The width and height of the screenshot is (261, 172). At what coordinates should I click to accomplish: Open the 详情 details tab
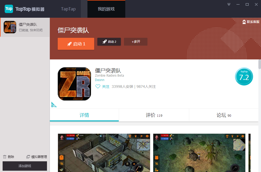(x=84, y=115)
